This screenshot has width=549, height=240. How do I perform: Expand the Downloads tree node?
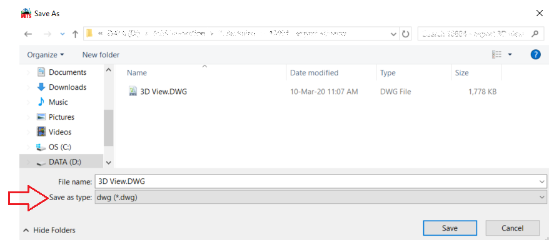point(28,87)
